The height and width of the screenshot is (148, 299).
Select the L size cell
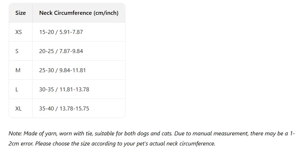click(x=17, y=89)
